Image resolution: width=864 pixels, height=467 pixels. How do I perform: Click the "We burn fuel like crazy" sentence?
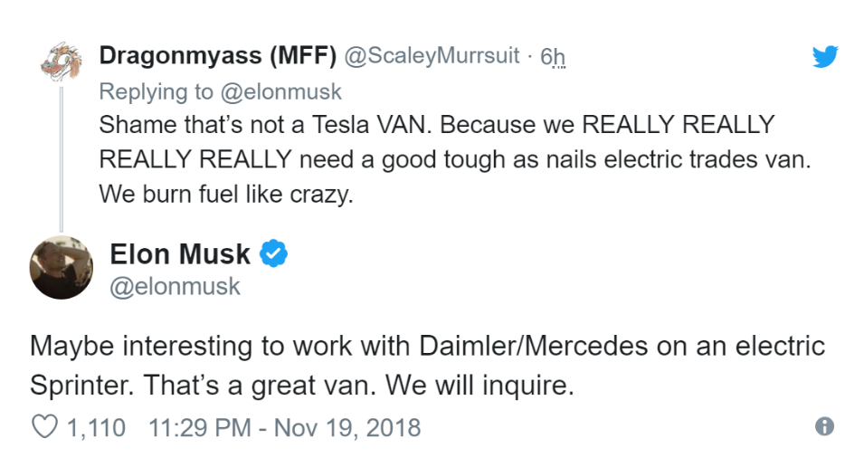pos(225,193)
